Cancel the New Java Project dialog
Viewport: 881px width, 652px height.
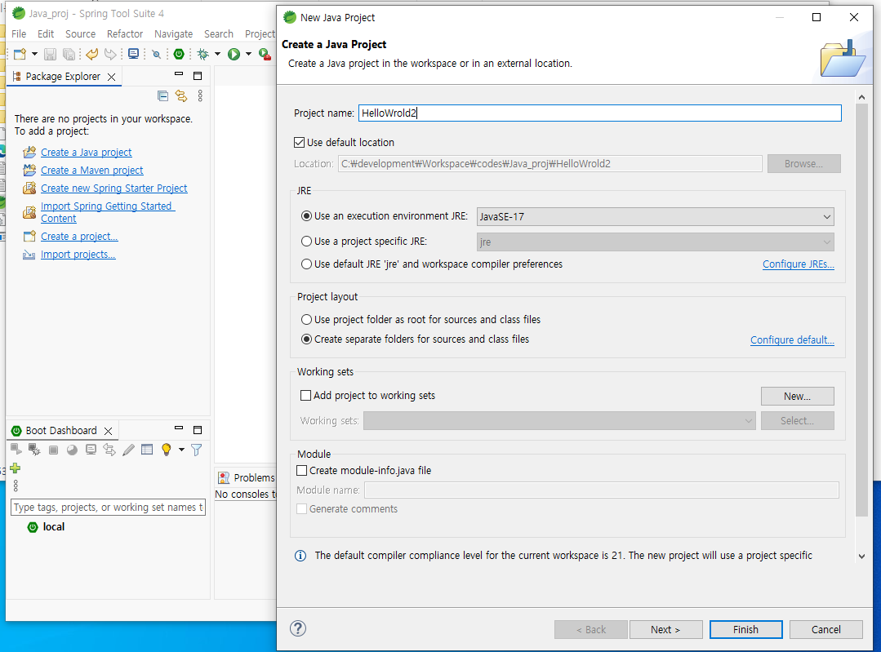(826, 629)
